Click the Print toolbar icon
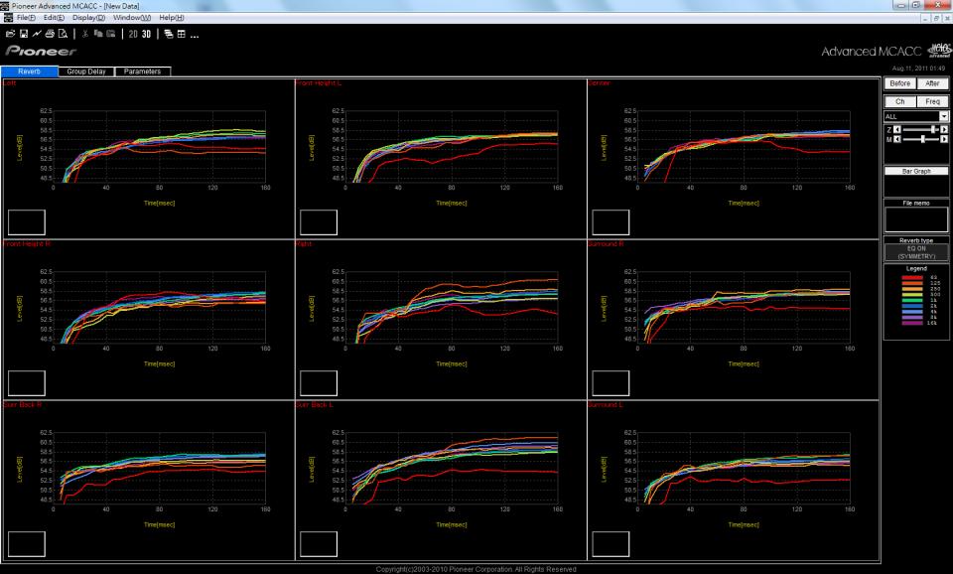The width and height of the screenshot is (953, 574). pos(50,34)
